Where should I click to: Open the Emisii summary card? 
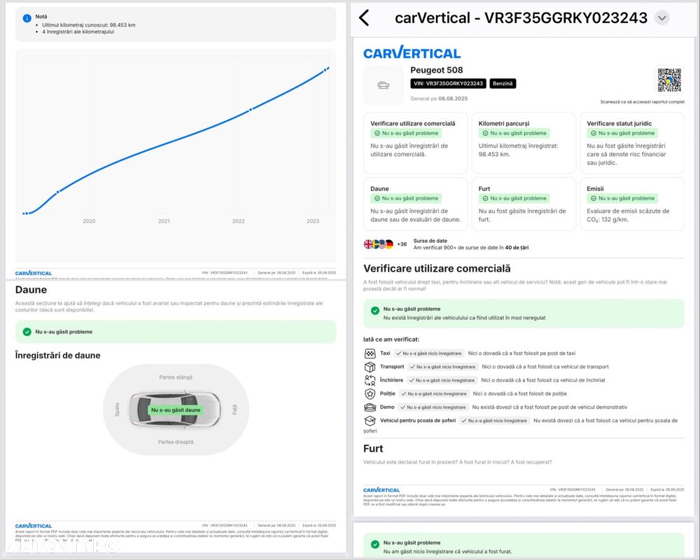point(632,204)
